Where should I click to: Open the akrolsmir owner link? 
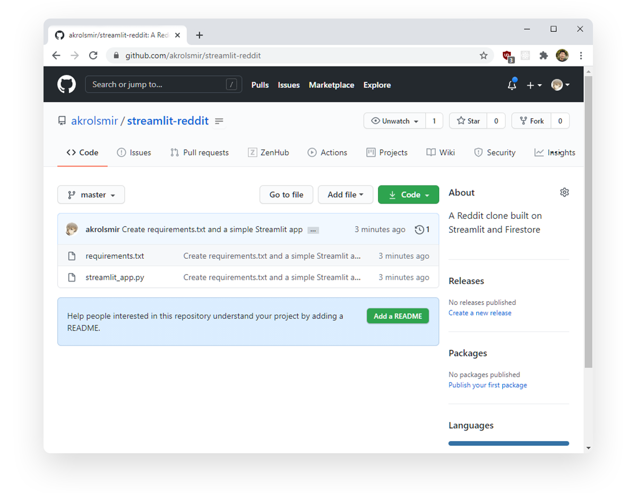pyautogui.click(x=94, y=121)
